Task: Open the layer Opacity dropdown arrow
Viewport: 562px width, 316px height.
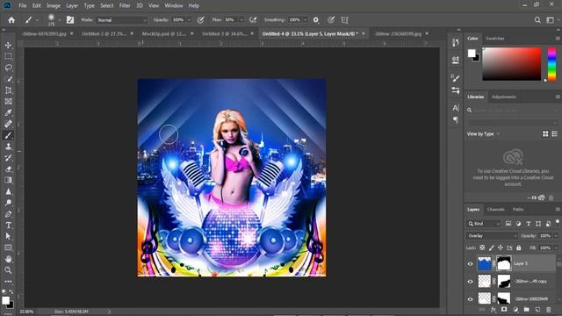Action: click(556, 236)
